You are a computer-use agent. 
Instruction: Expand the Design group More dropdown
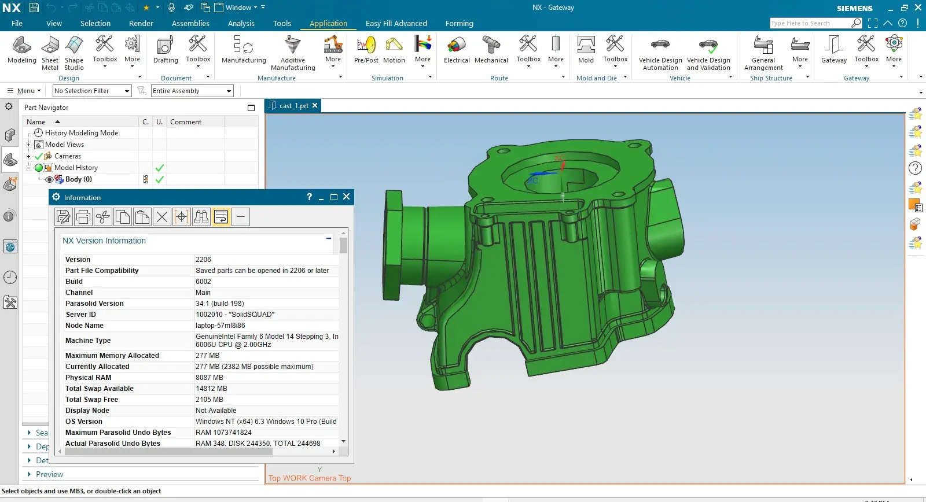(x=132, y=52)
